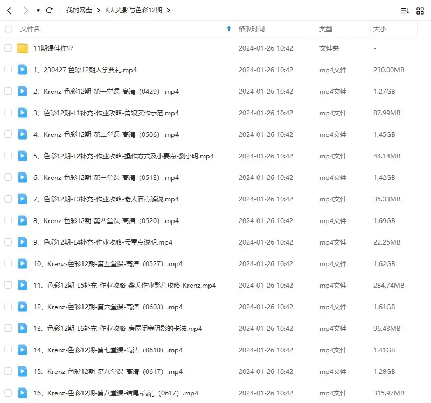Navigate back using the left arrow
The height and width of the screenshot is (403, 431).
click(x=9, y=10)
